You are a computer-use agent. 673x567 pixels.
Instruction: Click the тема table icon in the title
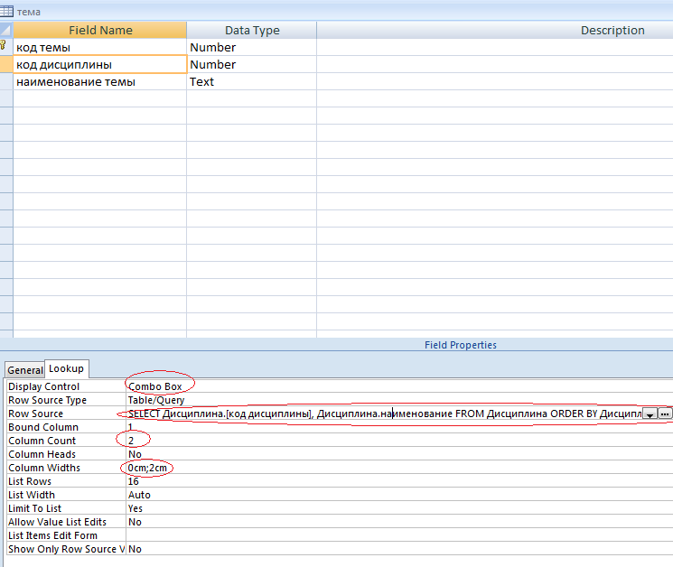pyautogui.click(x=6, y=11)
